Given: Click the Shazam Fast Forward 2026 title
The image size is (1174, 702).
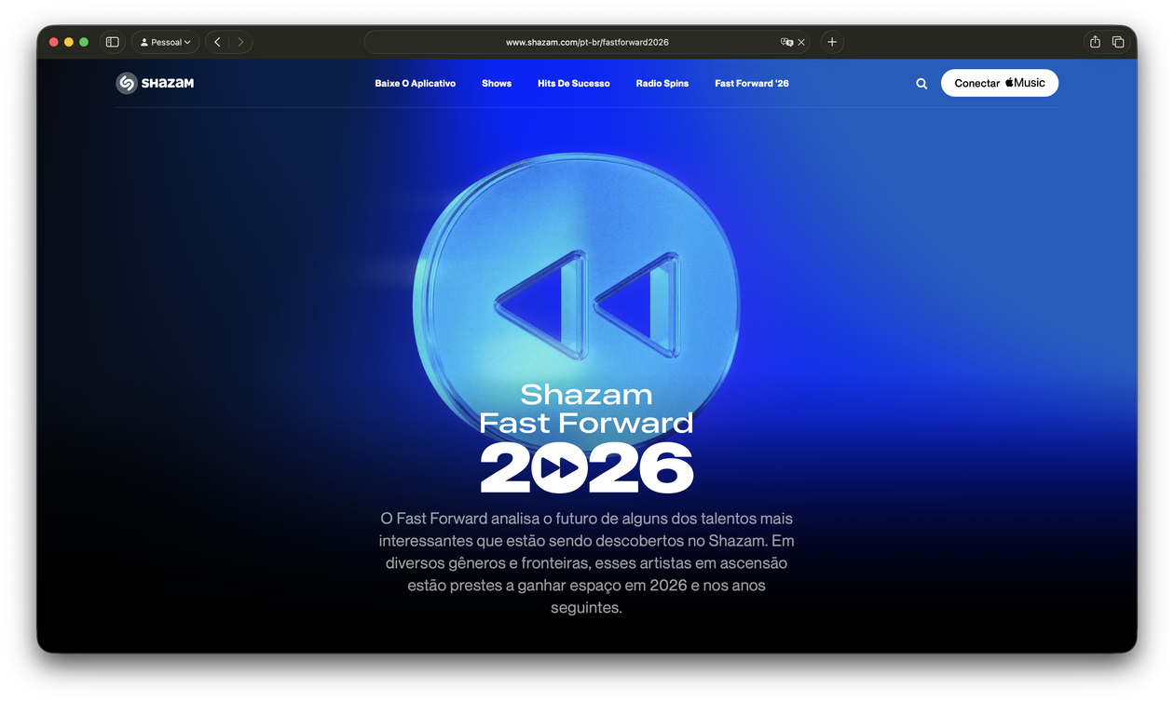Looking at the screenshot, I should (587, 438).
